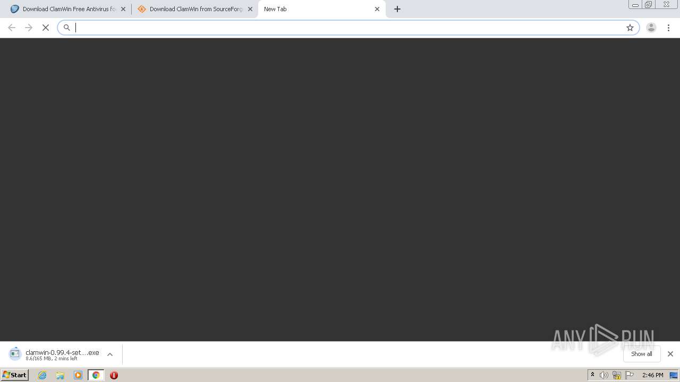Focus the address bar input

pos(348,28)
